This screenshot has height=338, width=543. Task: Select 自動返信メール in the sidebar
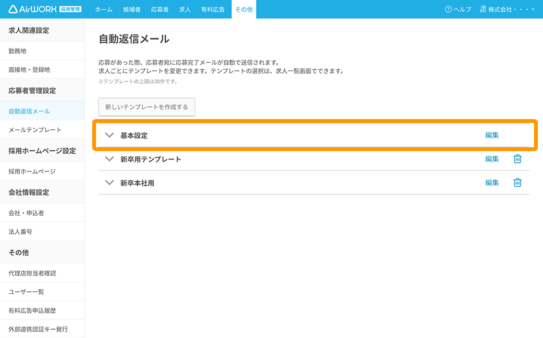tap(42, 111)
